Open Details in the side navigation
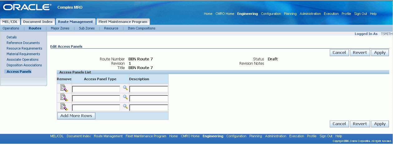 coord(12,37)
